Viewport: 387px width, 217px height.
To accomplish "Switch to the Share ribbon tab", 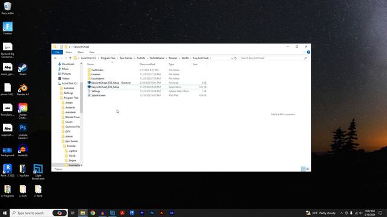I will (80, 52).
